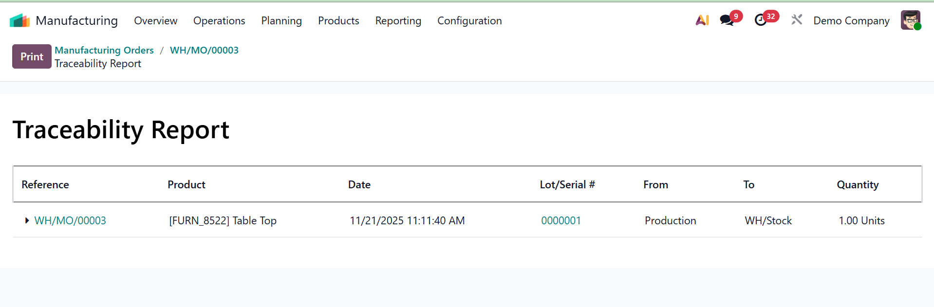
Task: Go to the Overview menu item
Action: 156,21
